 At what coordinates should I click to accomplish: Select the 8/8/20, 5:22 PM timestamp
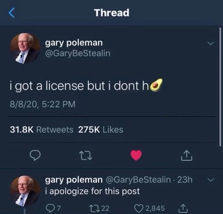point(43,104)
